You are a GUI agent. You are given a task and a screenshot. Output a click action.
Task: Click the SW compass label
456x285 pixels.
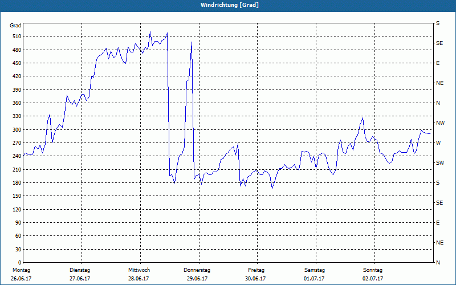[x=440, y=163]
